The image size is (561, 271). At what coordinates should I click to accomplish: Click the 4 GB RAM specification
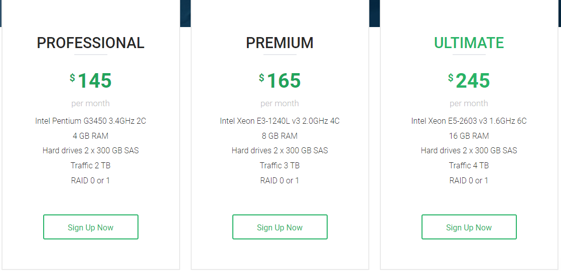pos(90,136)
